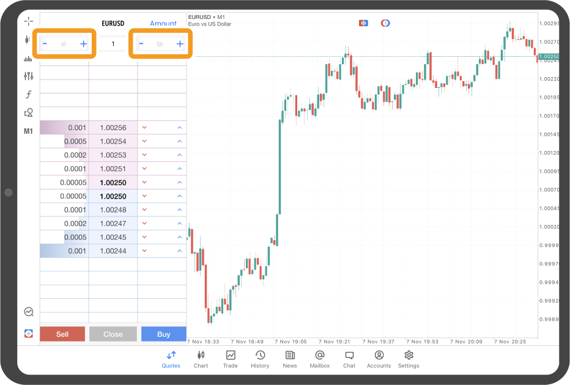The height and width of the screenshot is (385, 570).
Task: Click red down chevron on 1.00254 row
Action: click(144, 141)
